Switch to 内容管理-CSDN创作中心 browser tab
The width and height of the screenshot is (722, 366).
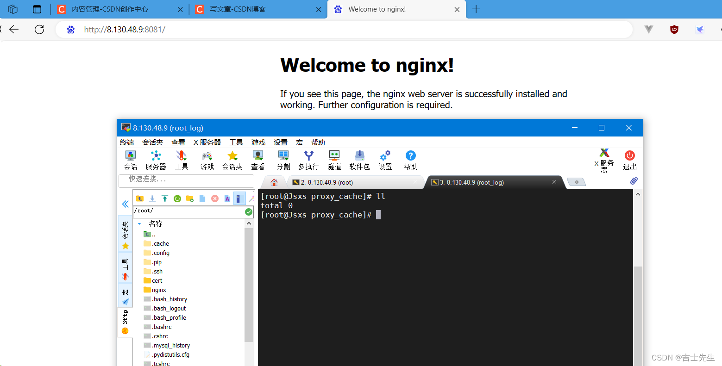point(119,9)
